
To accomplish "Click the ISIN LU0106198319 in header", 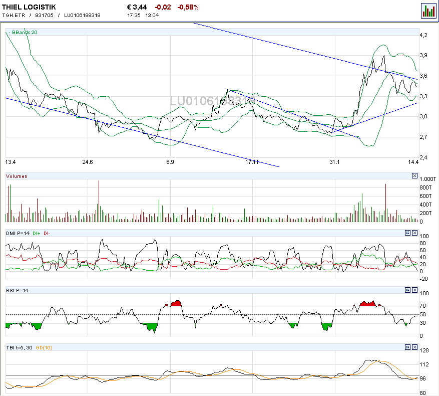I will [x=82, y=16].
